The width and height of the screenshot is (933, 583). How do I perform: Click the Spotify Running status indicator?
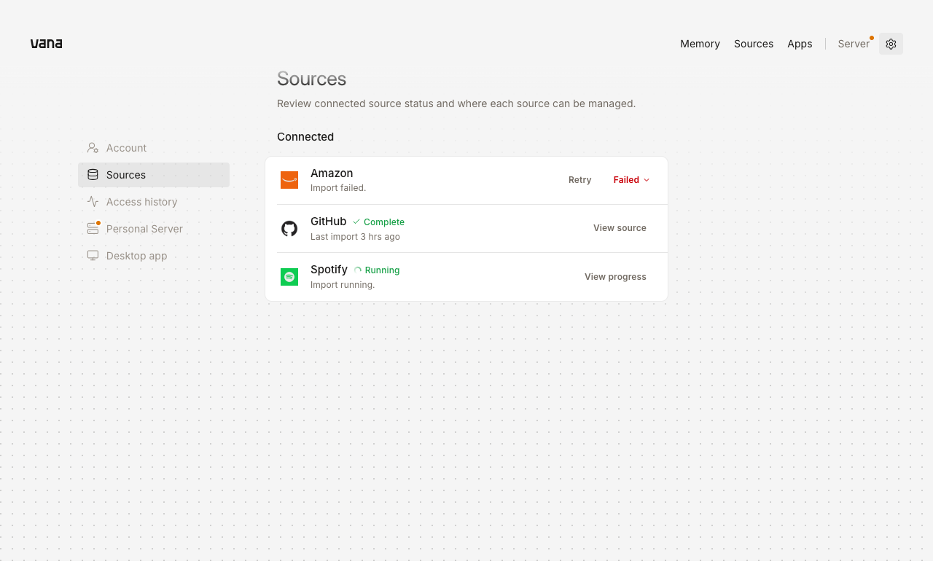[x=377, y=270]
